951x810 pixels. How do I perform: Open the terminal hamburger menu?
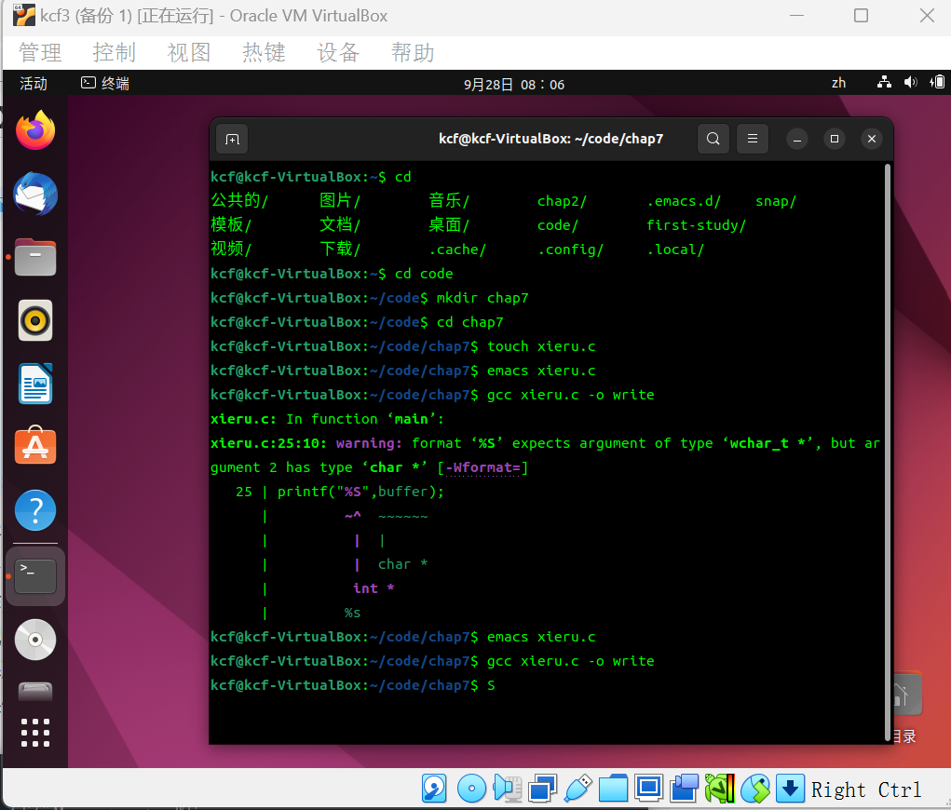coord(753,139)
